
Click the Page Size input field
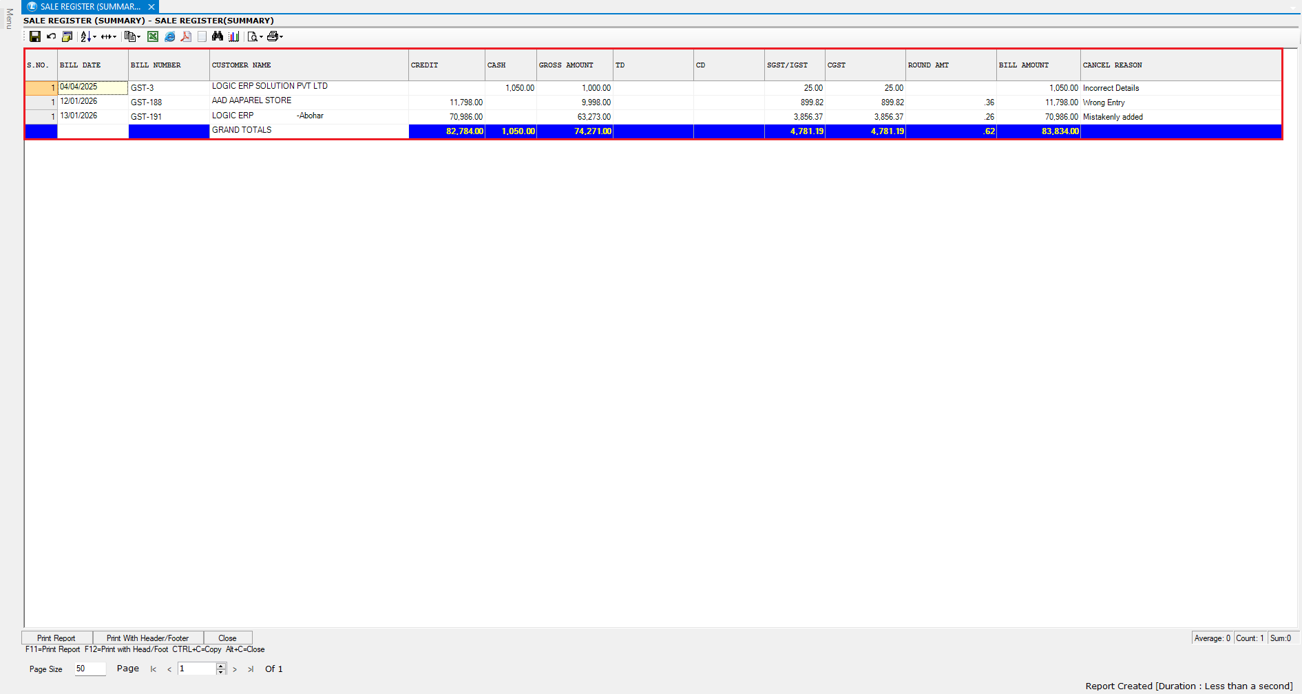[x=90, y=669]
